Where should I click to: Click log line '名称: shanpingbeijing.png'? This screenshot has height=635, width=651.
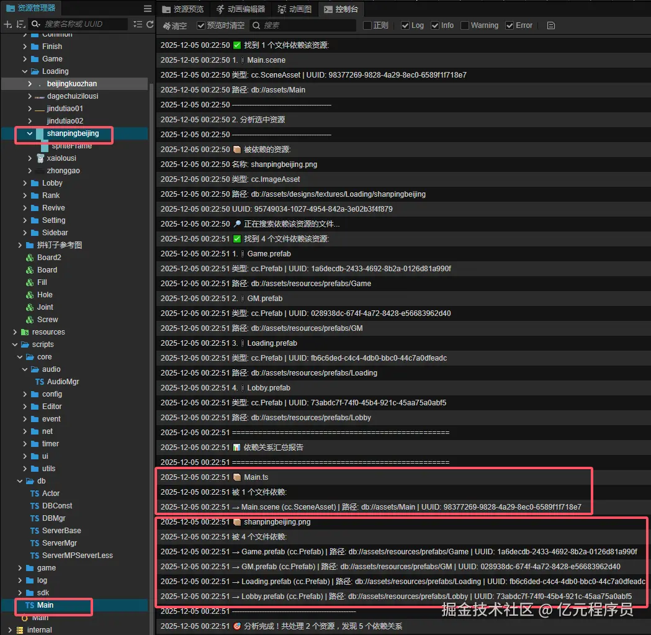pos(403,164)
